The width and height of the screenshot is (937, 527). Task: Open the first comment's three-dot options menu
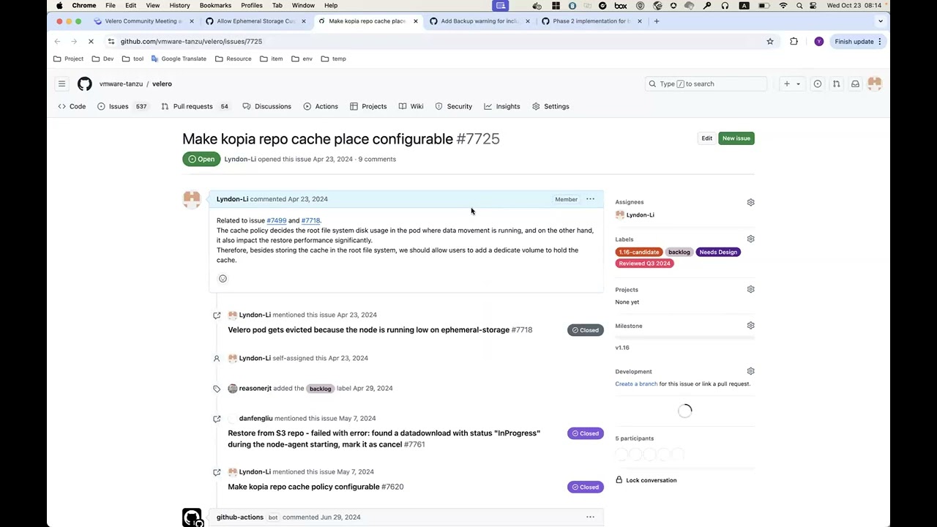[x=590, y=199]
